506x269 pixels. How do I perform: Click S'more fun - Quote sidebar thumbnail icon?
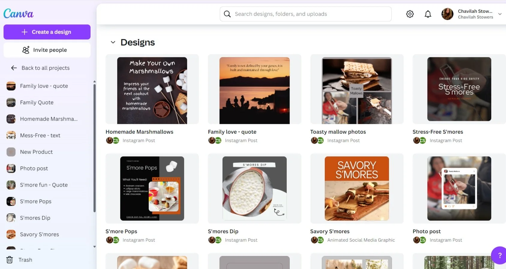pyautogui.click(x=11, y=185)
